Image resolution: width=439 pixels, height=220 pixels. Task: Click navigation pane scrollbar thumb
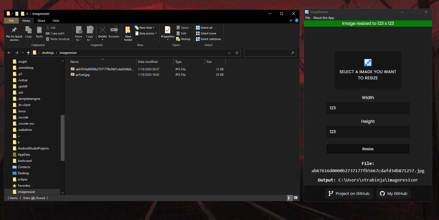coord(62,138)
